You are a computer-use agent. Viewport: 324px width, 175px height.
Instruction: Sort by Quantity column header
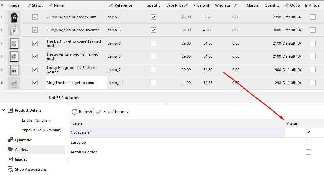point(272,6)
